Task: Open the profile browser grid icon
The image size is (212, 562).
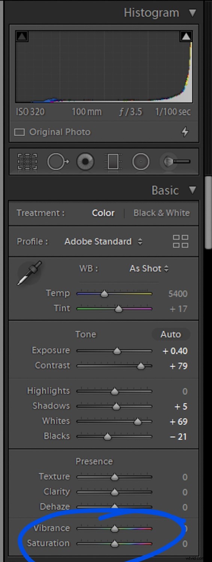Action: (x=181, y=241)
